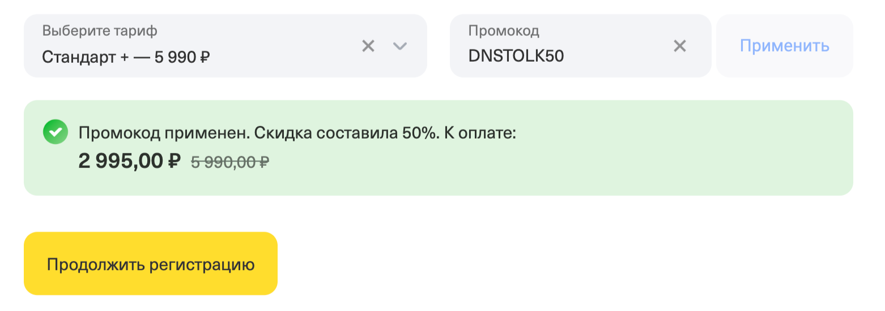This screenshot has width=885, height=311.
Task: Expand the tariff dropdown chevron
Action: click(400, 46)
